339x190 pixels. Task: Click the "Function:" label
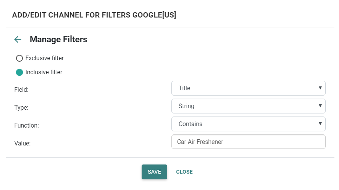(26, 125)
